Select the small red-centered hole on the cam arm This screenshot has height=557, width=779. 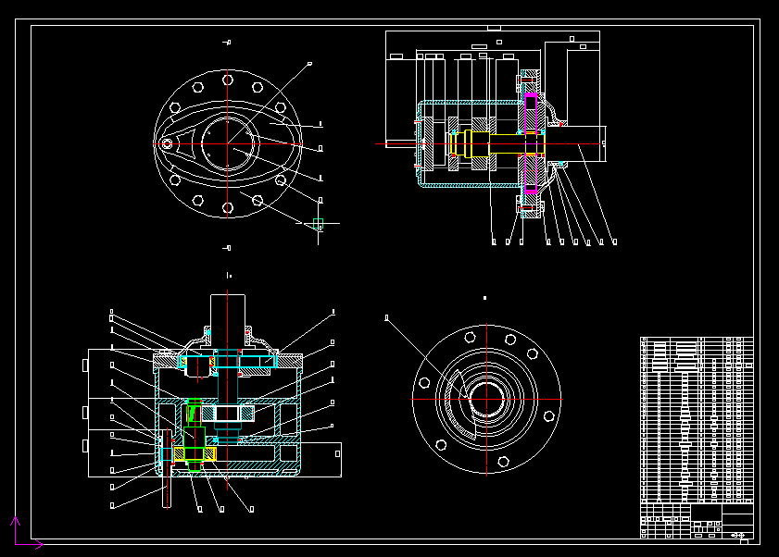168,144
